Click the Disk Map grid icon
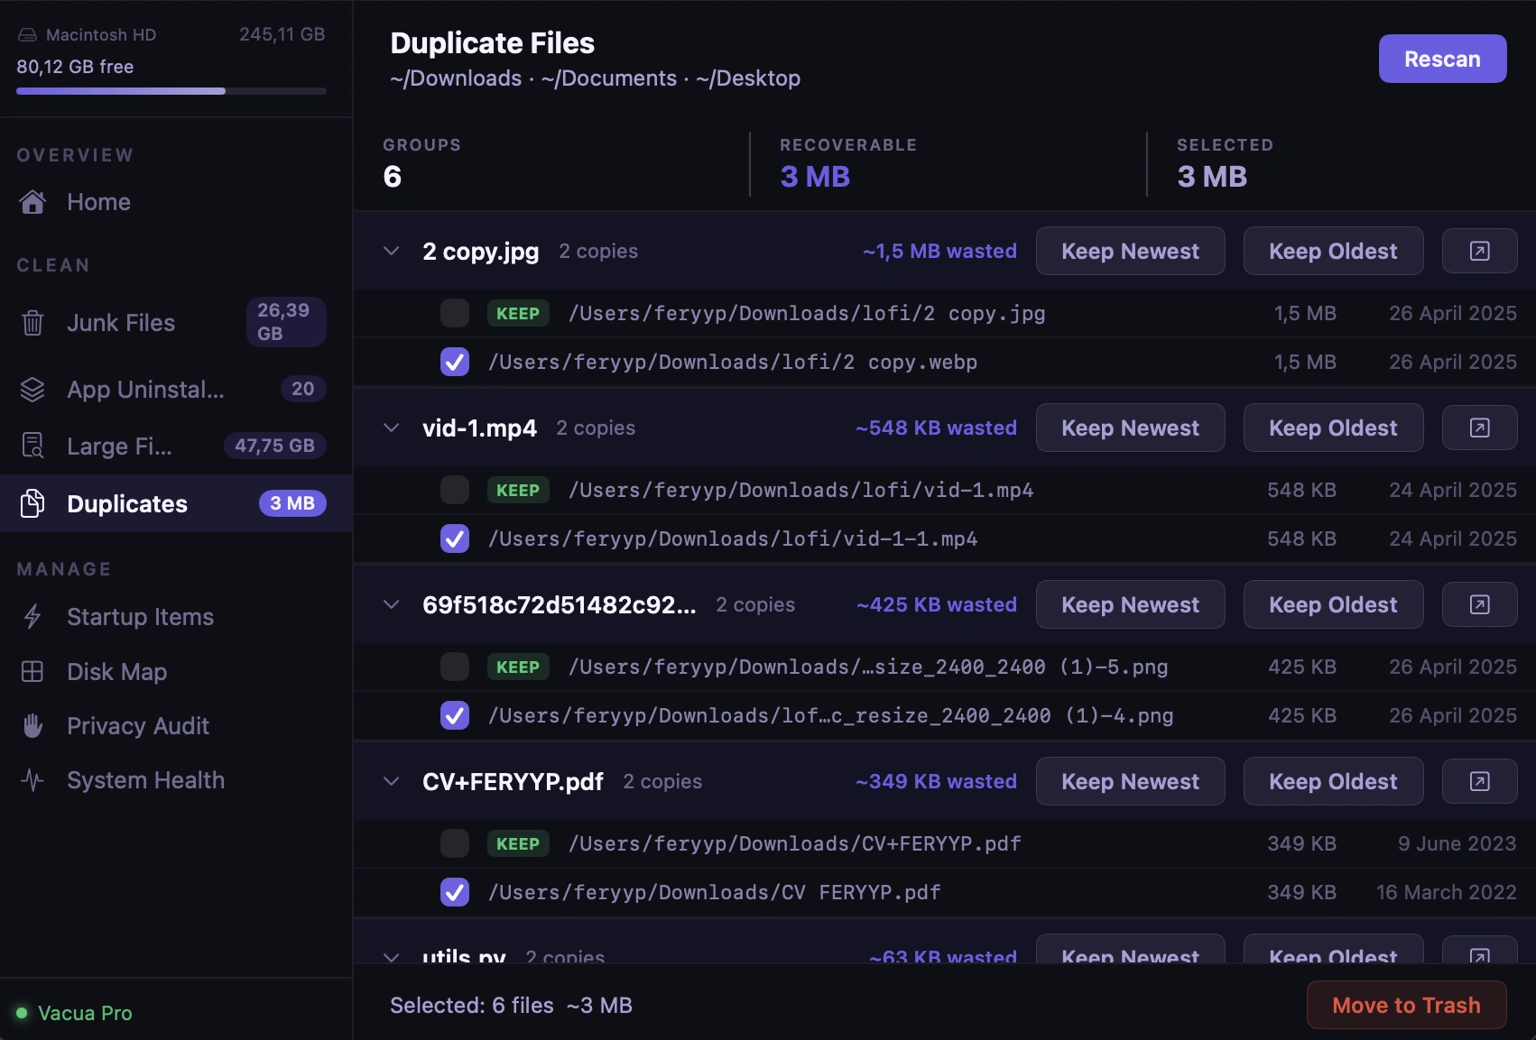The image size is (1536, 1040). tap(32, 672)
